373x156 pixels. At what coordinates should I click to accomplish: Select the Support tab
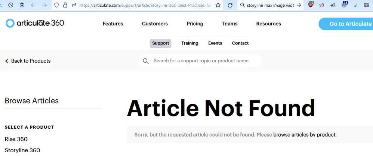pyautogui.click(x=161, y=43)
